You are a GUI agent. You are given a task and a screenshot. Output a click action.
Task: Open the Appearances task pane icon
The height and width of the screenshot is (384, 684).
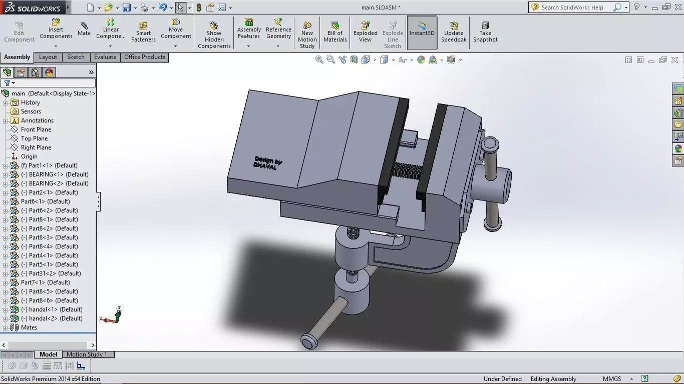click(678, 148)
